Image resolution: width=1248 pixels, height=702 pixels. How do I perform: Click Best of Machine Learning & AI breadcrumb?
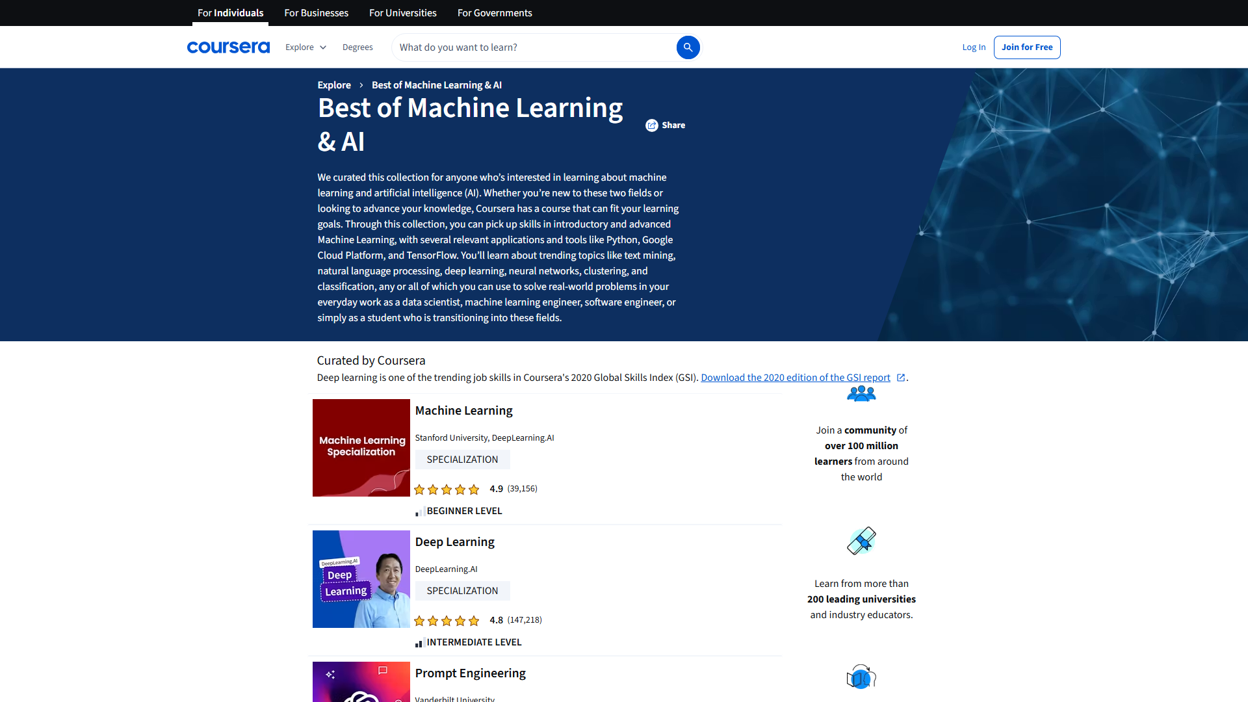(437, 85)
